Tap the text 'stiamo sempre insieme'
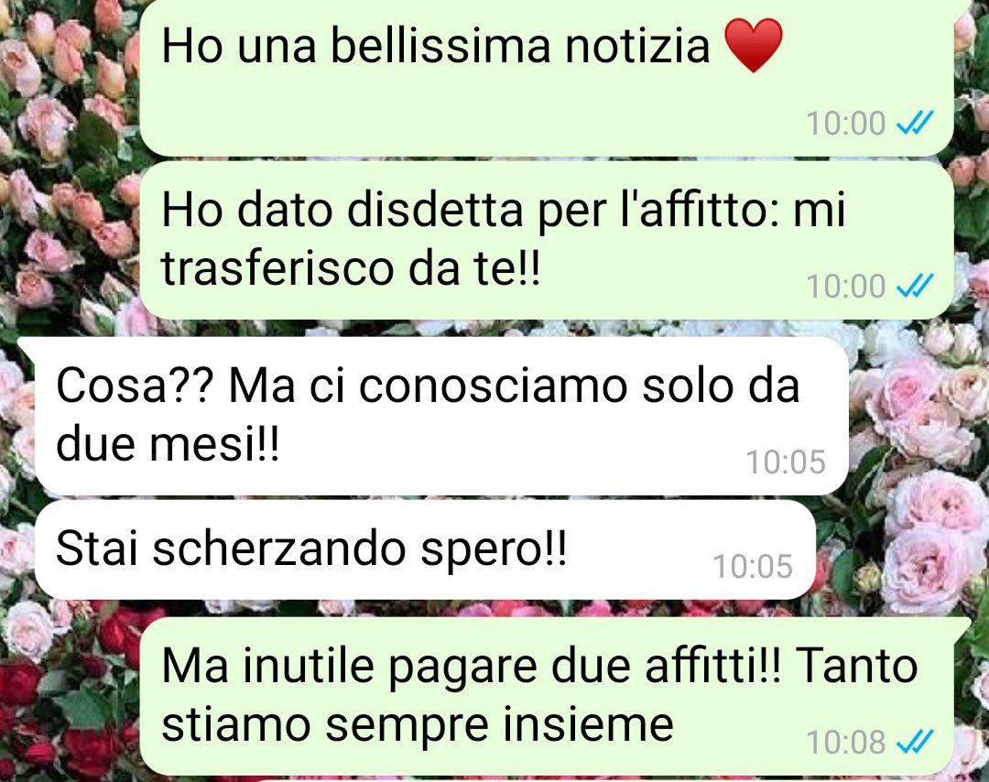The width and height of the screenshot is (989, 782). (418, 724)
